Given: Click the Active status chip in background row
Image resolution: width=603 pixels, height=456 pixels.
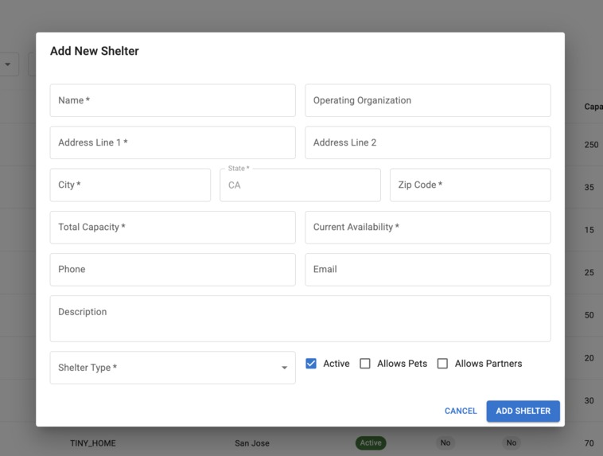Looking at the screenshot, I should point(371,443).
